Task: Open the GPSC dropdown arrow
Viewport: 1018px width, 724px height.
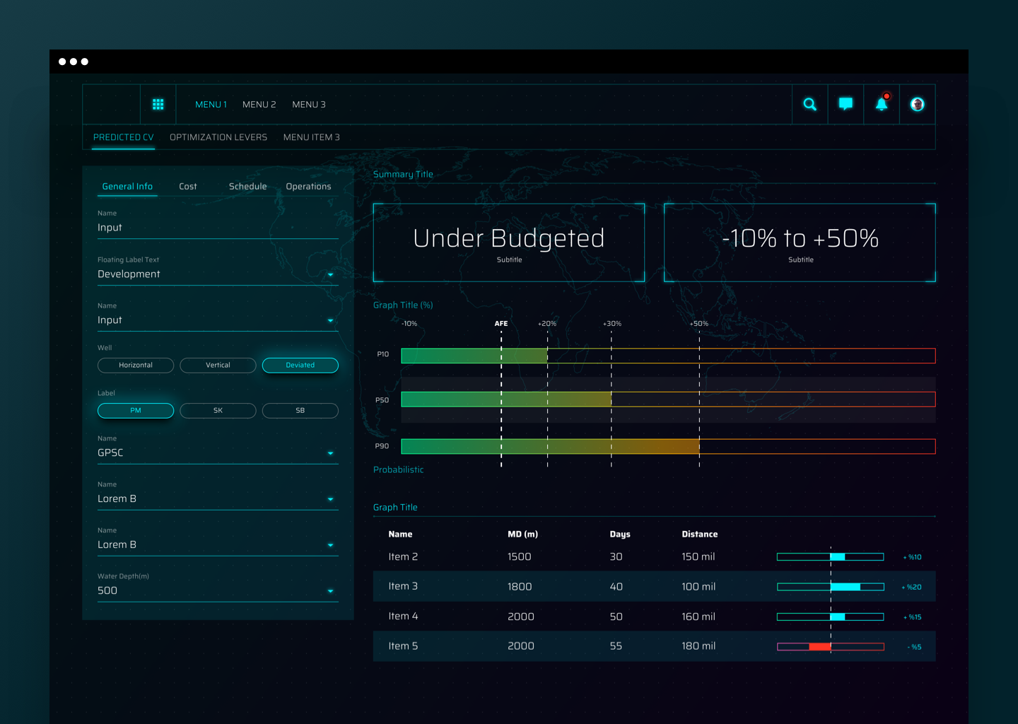Action: 330,454
